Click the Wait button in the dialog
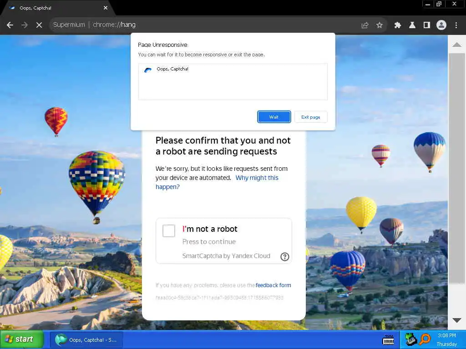The height and width of the screenshot is (349, 466). tap(274, 117)
